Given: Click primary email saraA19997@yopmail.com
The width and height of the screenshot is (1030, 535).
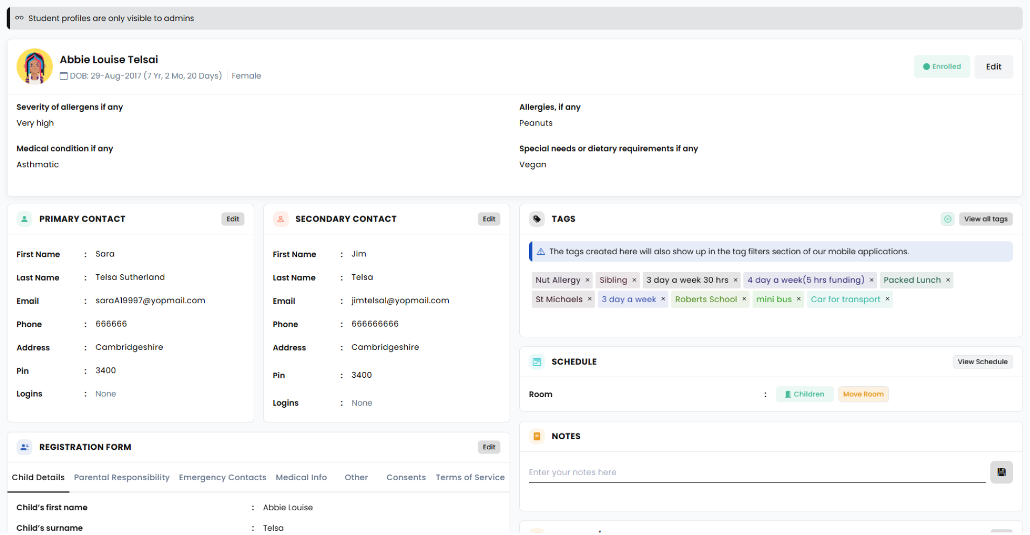Looking at the screenshot, I should (x=150, y=301).
